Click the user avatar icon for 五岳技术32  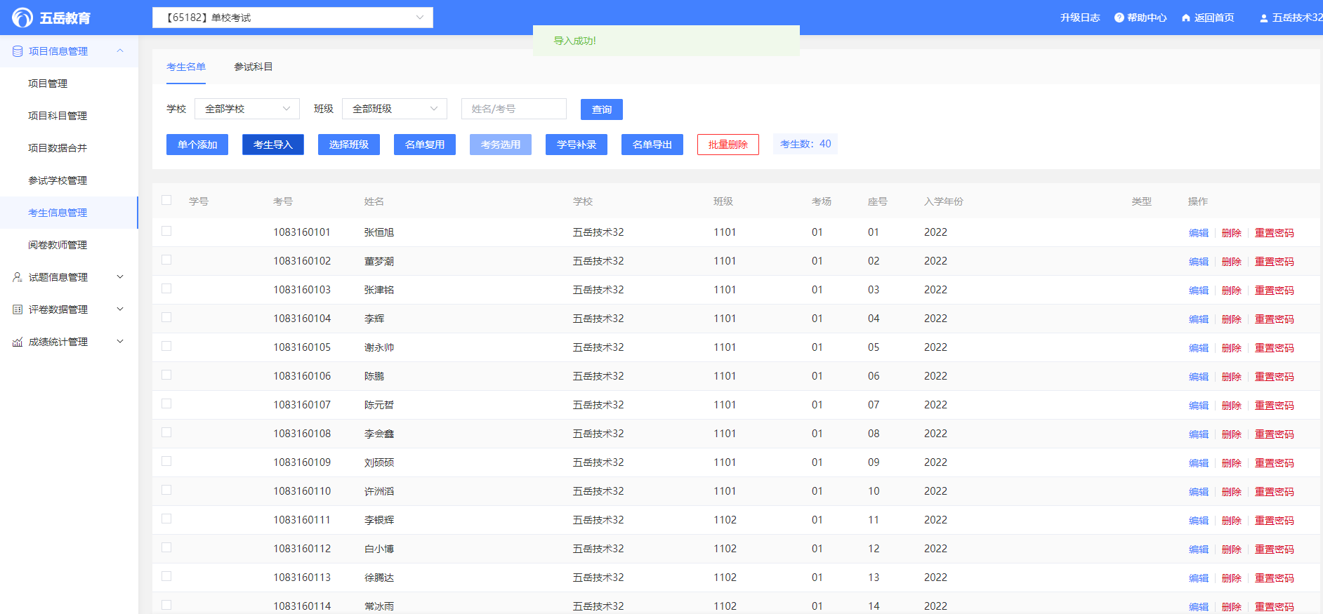pyautogui.click(x=1263, y=18)
